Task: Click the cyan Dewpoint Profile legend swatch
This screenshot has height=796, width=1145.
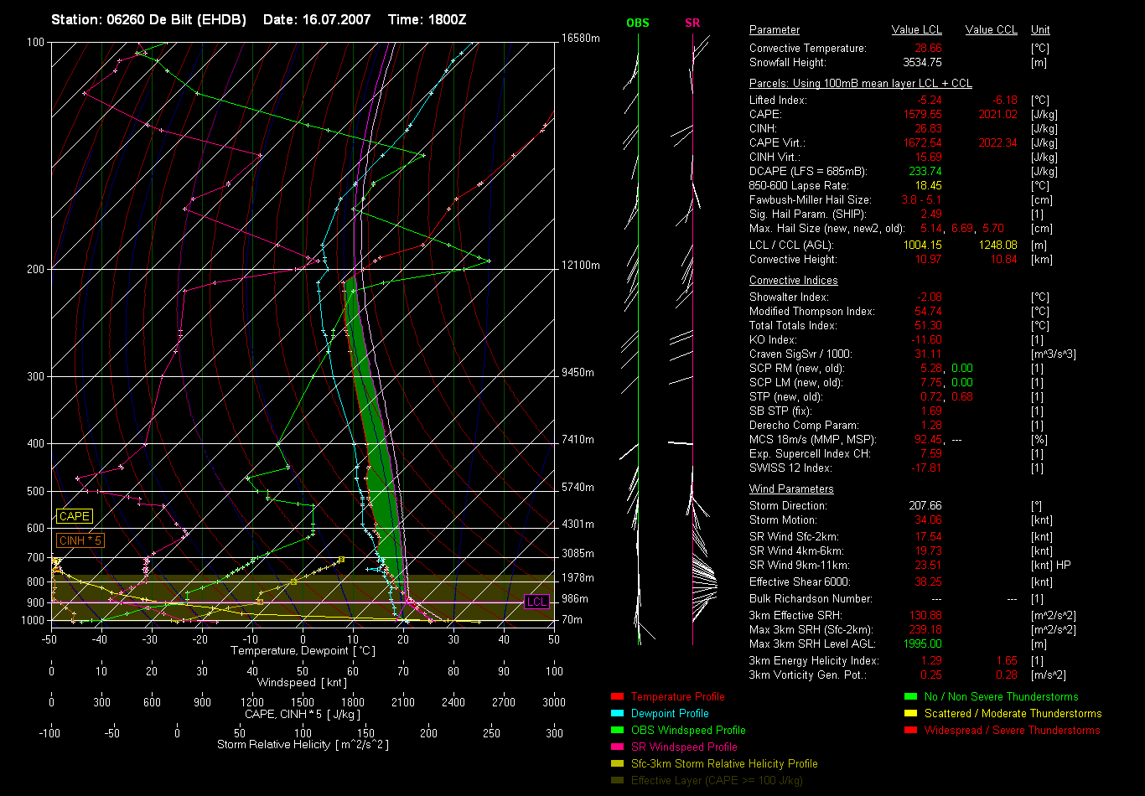Action: click(x=618, y=713)
